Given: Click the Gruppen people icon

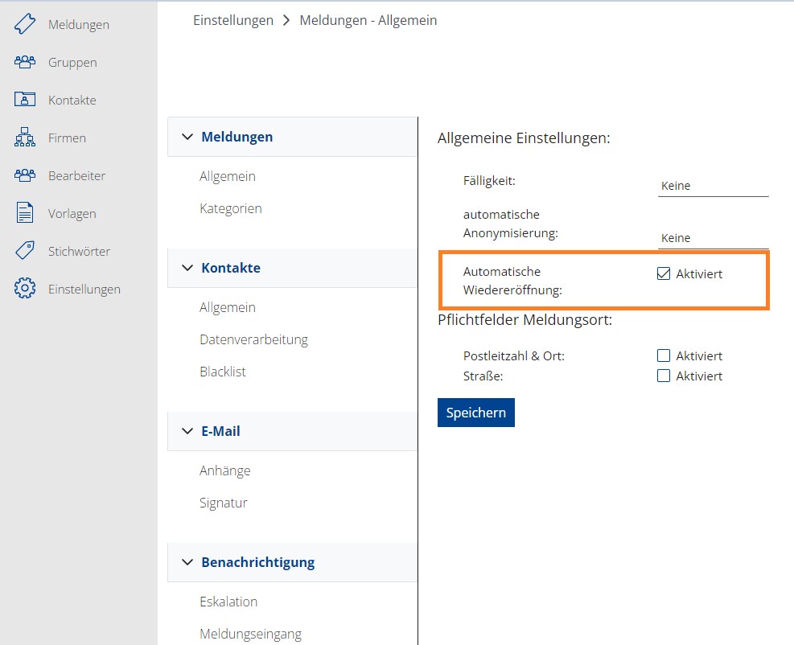Looking at the screenshot, I should [x=25, y=62].
